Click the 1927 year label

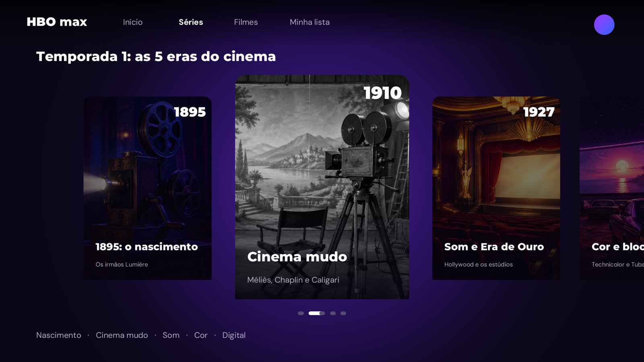[x=539, y=112]
